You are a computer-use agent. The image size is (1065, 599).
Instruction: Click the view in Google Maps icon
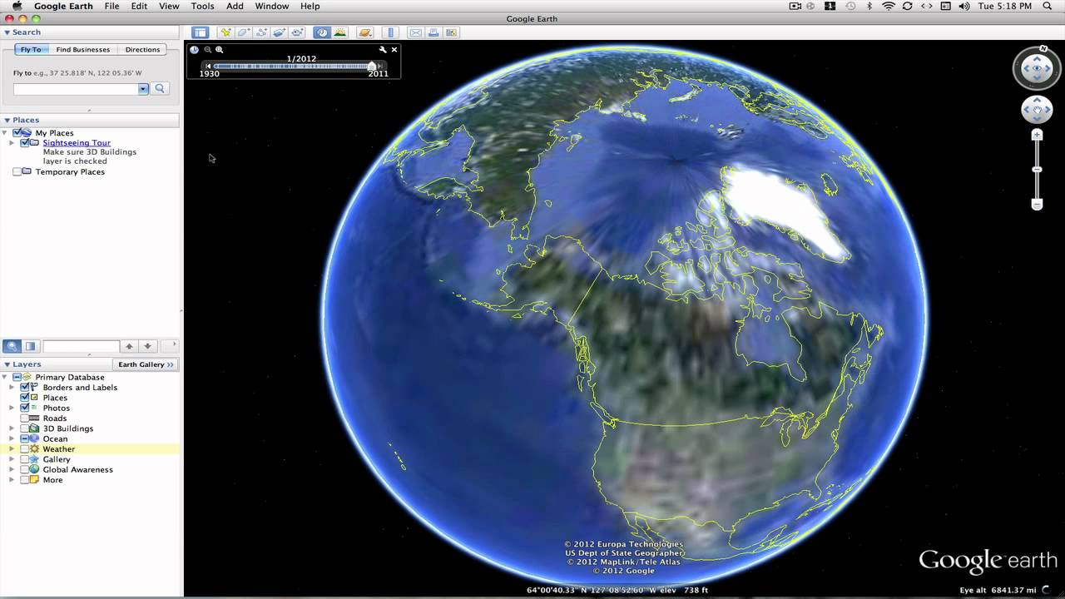pyautogui.click(x=451, y=32)
